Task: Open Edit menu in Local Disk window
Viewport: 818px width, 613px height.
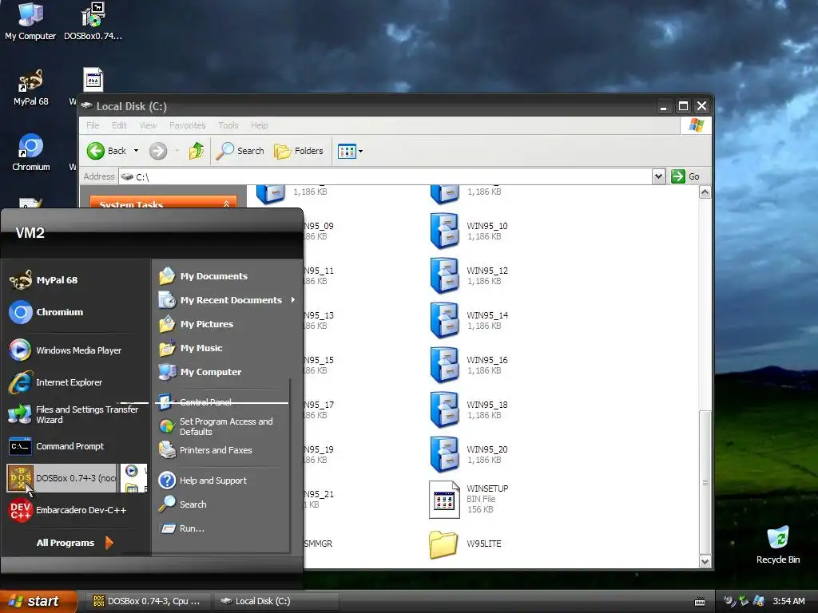Action: 119,125
